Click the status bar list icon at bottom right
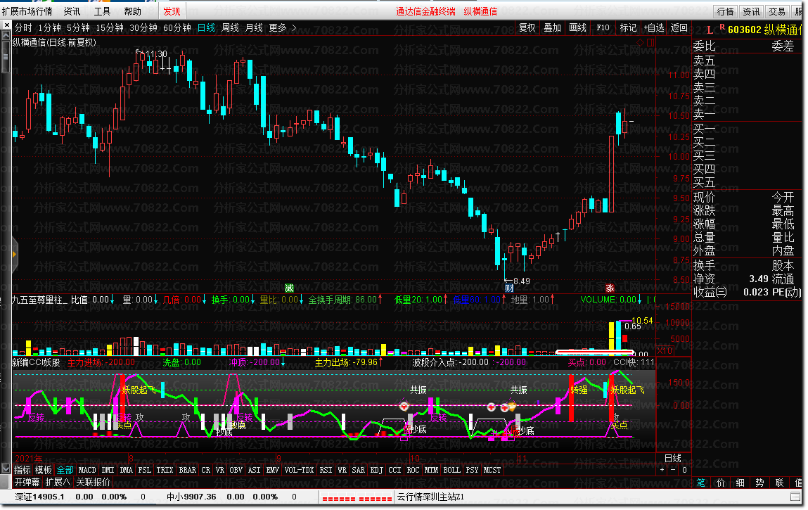Image resolution: width=808 pixels, height=510 pixels. (795, 497)
